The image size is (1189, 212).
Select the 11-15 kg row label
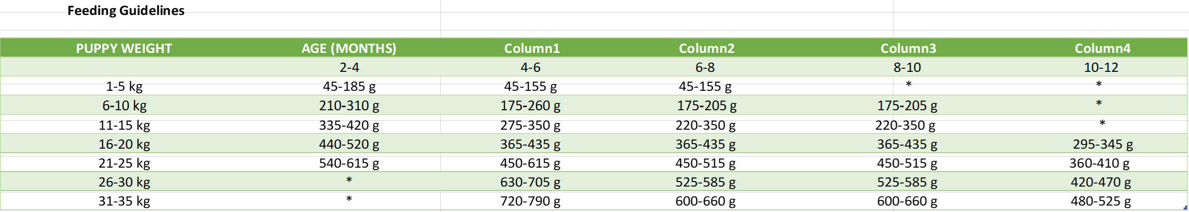124,125
